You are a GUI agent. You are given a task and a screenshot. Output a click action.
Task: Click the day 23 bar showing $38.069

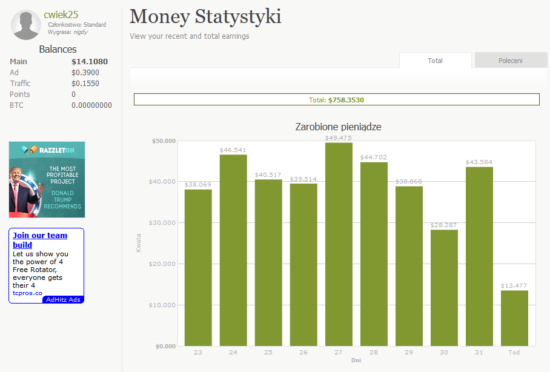pyautogui.click(x=198, y=267)
